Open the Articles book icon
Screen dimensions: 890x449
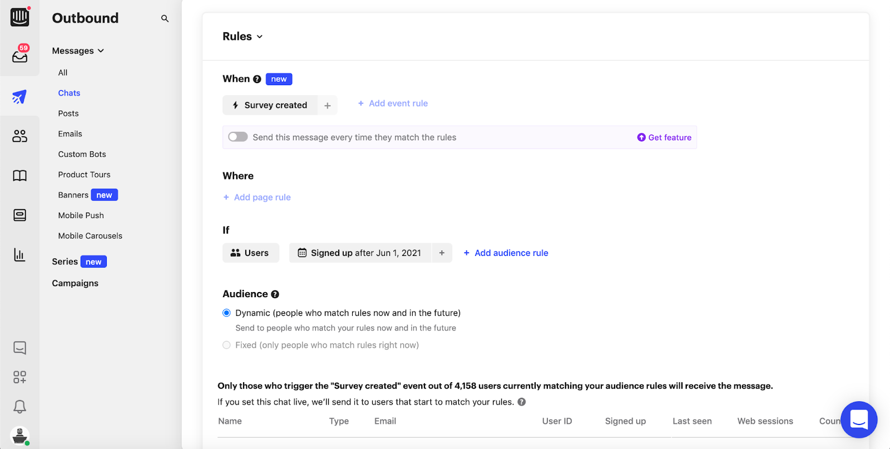pyautogui.click(x=19, y=176)
